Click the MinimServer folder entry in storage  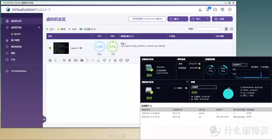pyautogui.click(x=251, y=87)
